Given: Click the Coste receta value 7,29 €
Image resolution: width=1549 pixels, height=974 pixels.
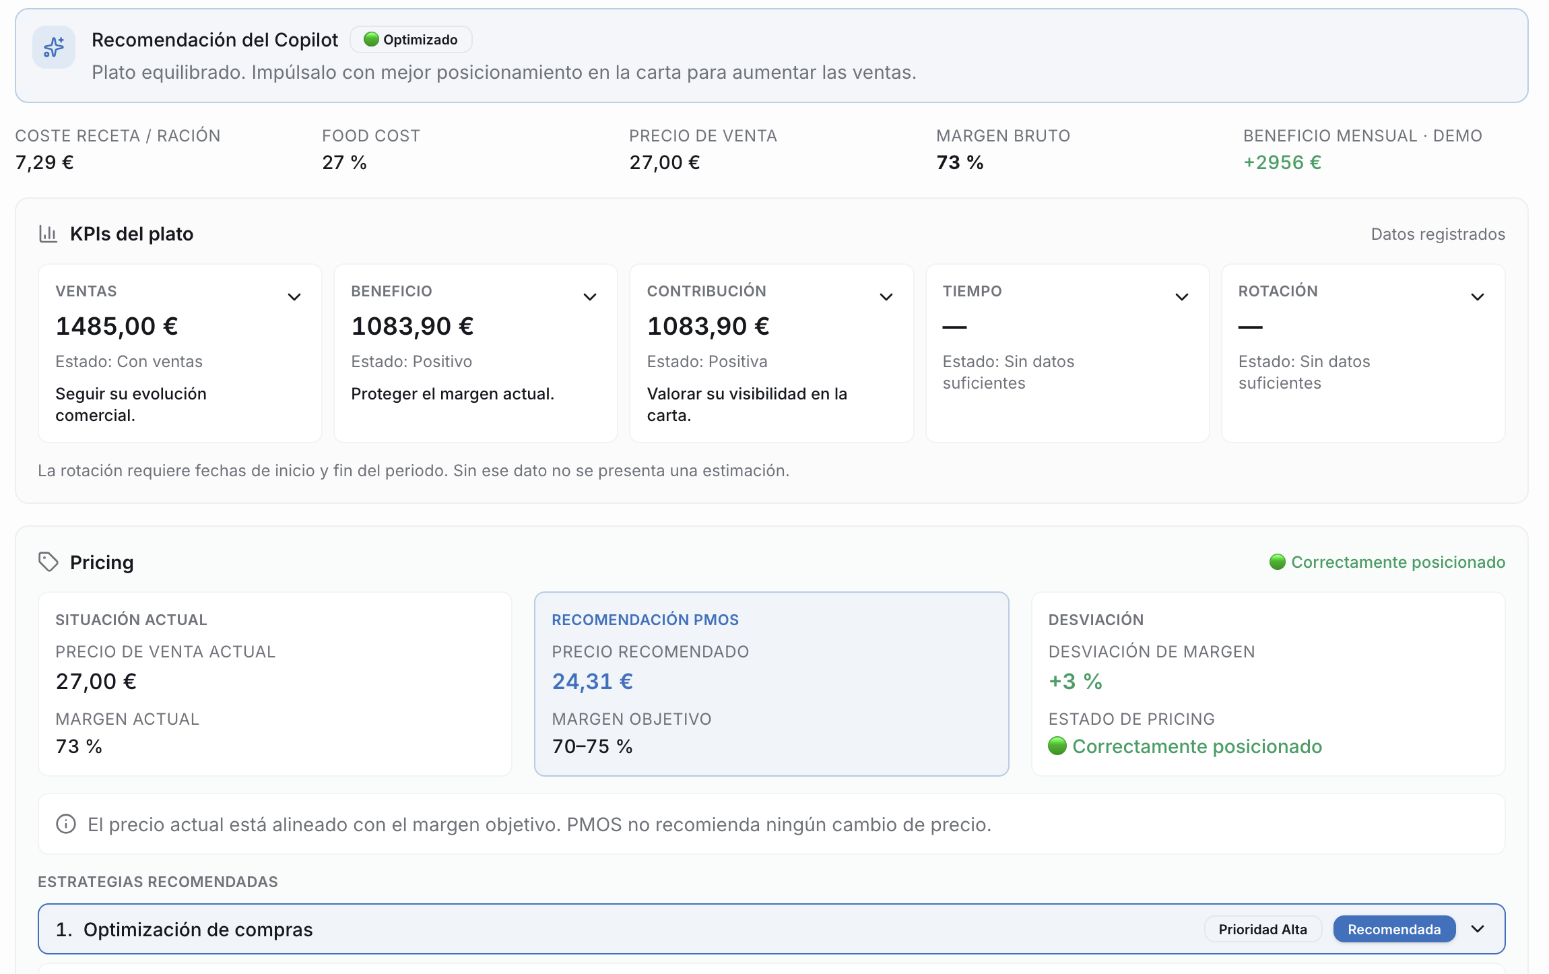Looking at the screenshot, I should [x=44, y=162].
